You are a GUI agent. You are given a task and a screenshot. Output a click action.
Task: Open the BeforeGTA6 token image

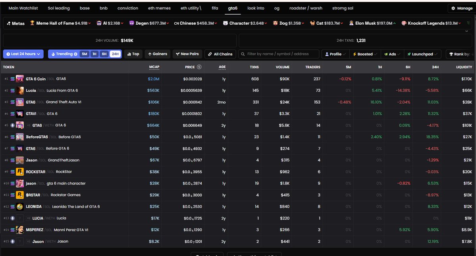click(20, 137)
